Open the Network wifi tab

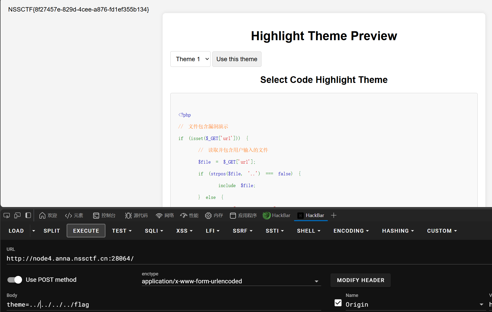point(165,216)
